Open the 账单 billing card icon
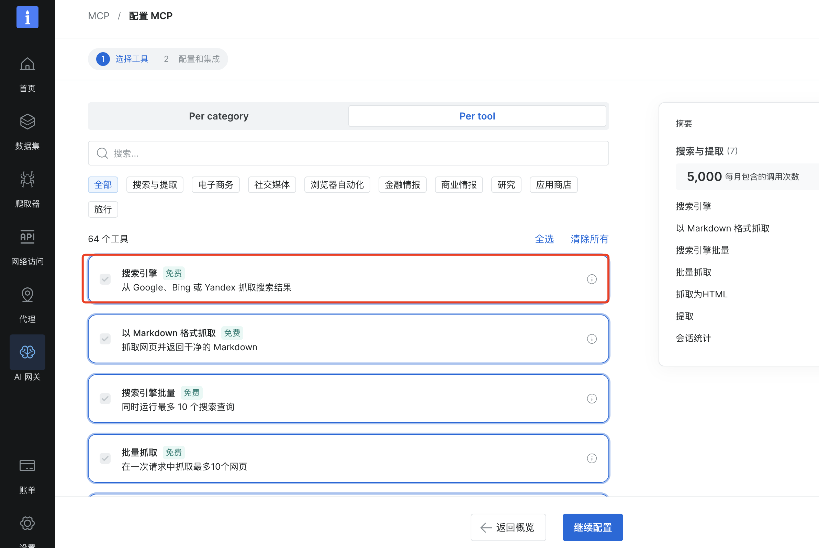819x548 pixels. (x=27, y=466)
